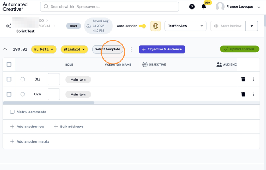Tick the checkbox for row 01.a
Image resolution: width=266 pixels, height=170 pixels.
tap(9, 79)
